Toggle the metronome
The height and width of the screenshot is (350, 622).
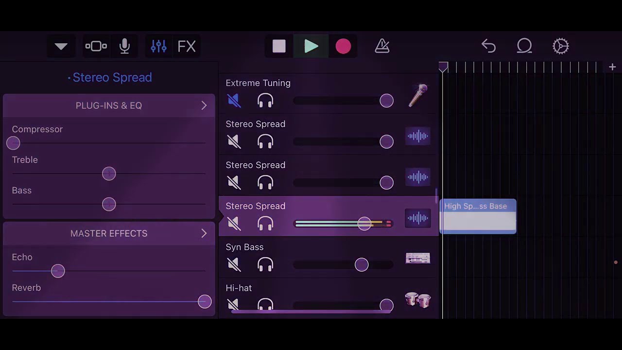click(382, 46)
